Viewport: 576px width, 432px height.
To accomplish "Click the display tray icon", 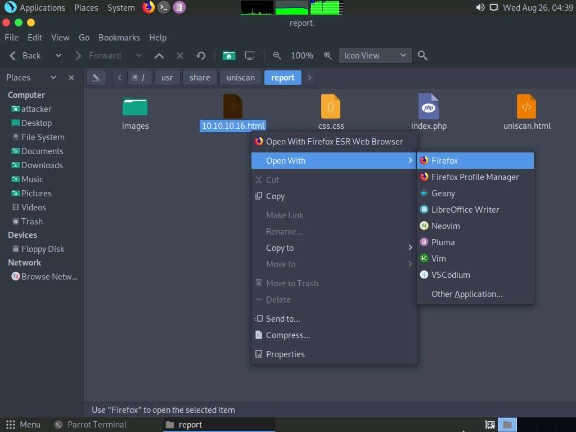I will 494,7.
